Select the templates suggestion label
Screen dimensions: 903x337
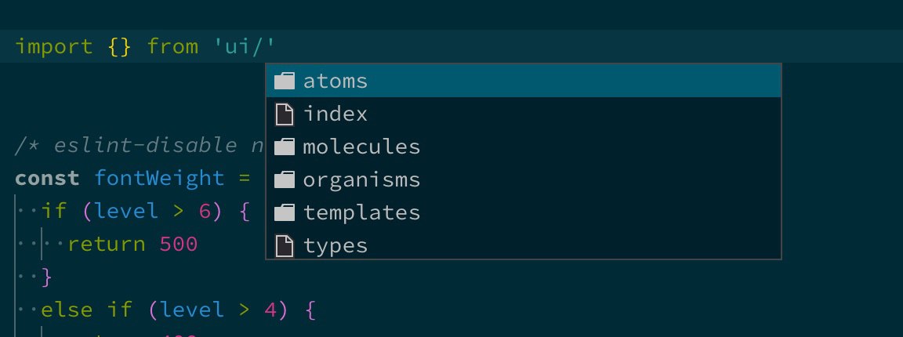pyautogui.click(x=361, y=213)
